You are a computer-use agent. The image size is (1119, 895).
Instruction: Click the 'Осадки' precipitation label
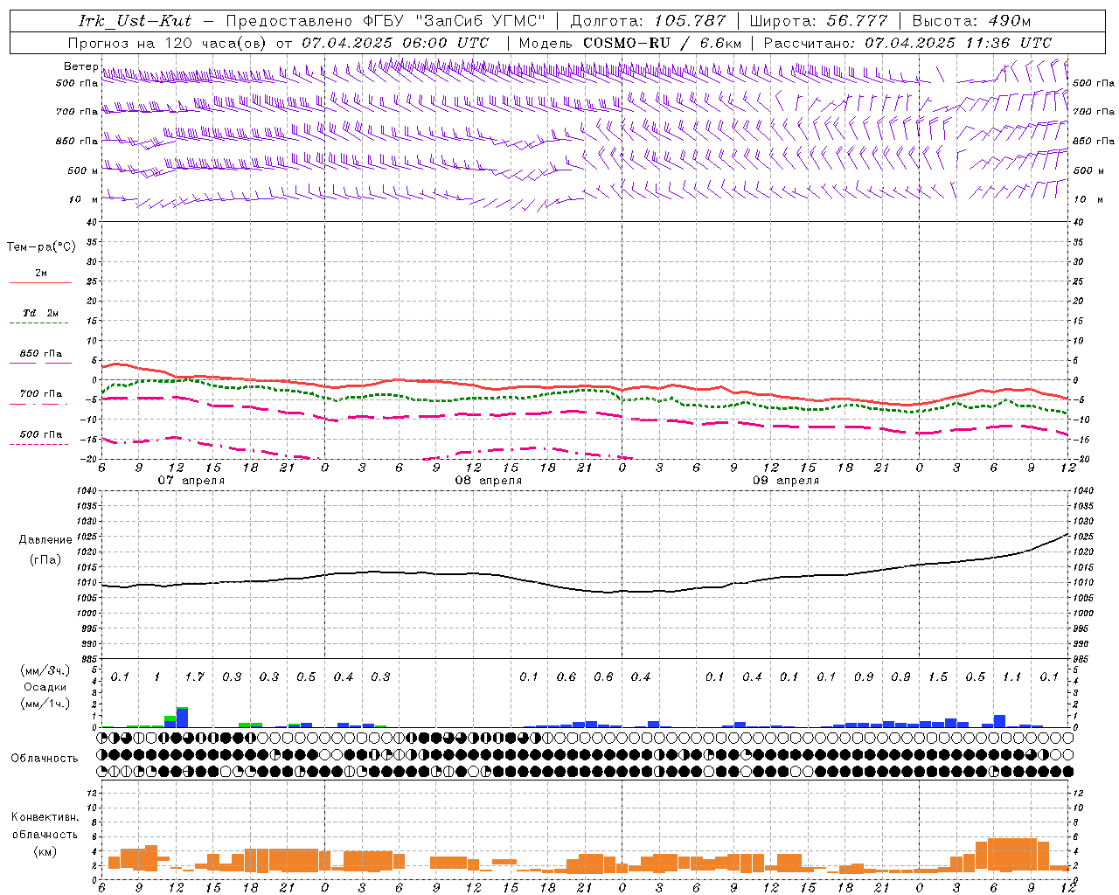45,687
